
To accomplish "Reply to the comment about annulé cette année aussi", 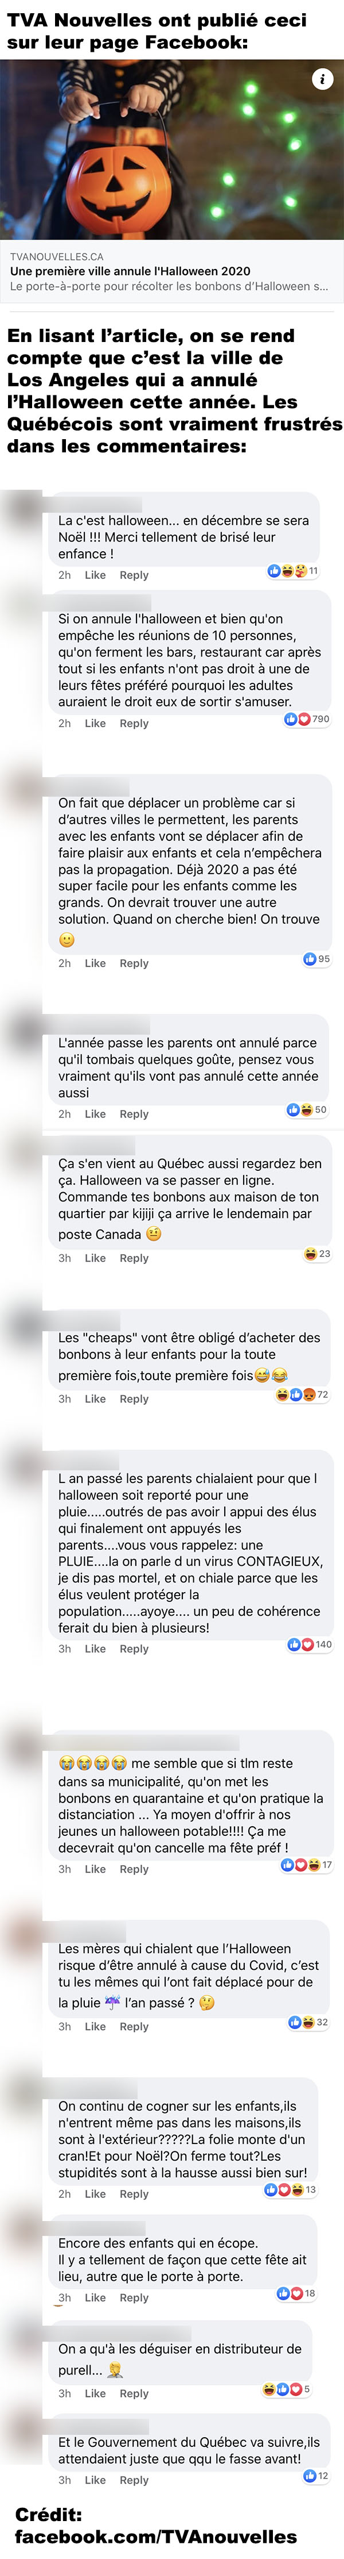I will [x=134, y=1113].
